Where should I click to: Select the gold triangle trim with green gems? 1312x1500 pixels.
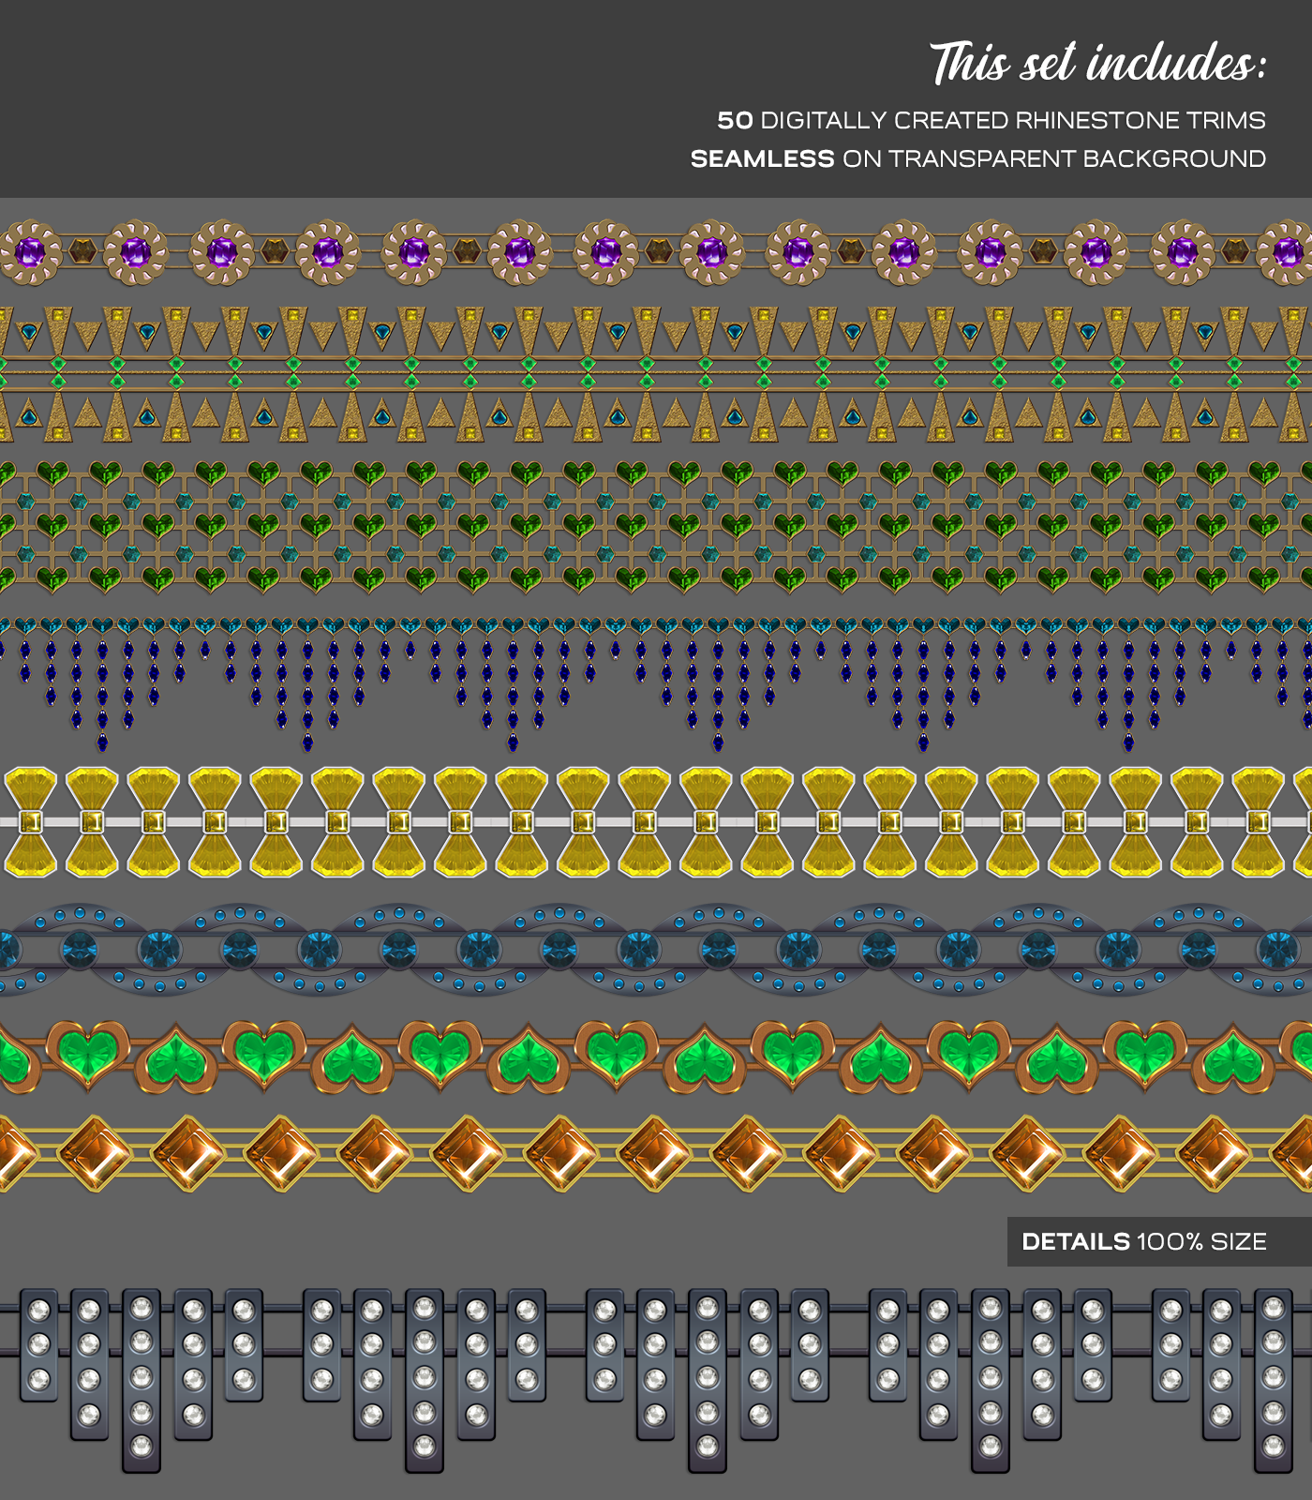point(656,374)
